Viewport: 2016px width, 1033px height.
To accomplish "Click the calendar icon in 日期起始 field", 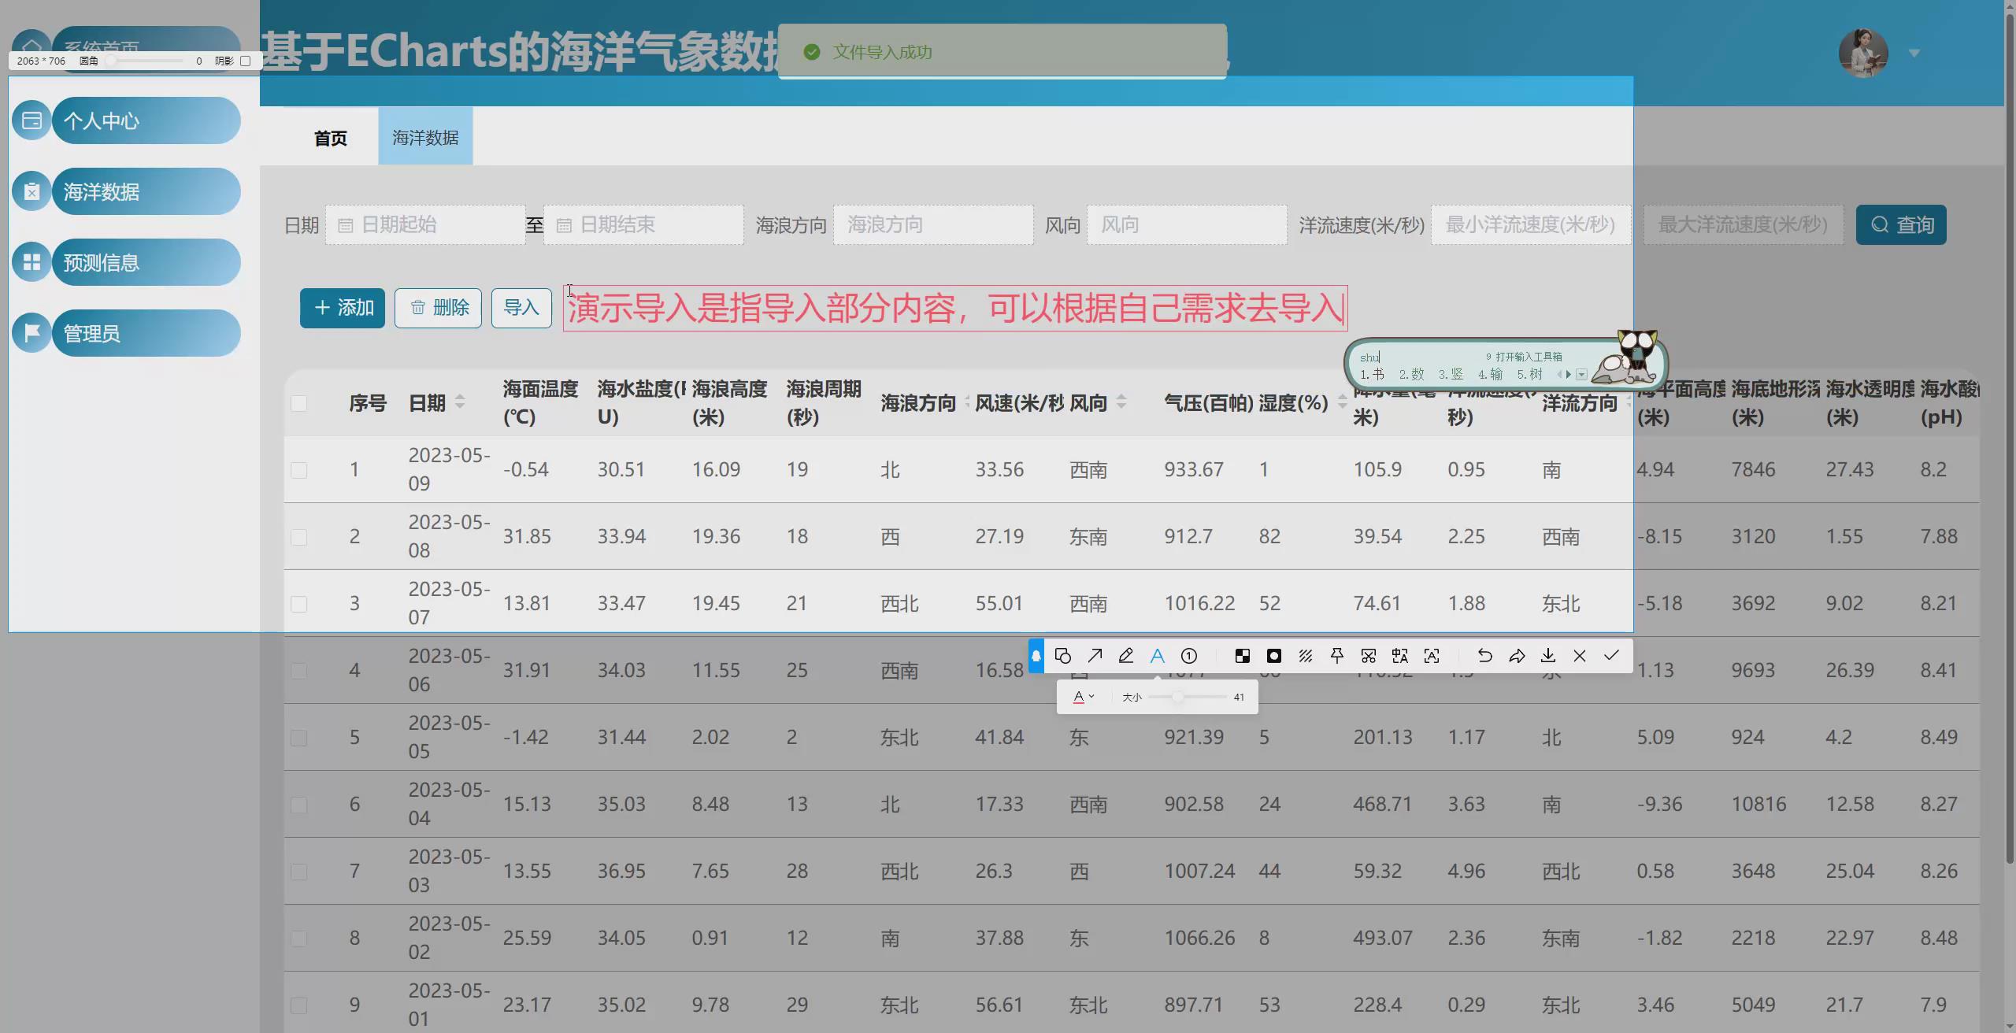I will (345, 225).
